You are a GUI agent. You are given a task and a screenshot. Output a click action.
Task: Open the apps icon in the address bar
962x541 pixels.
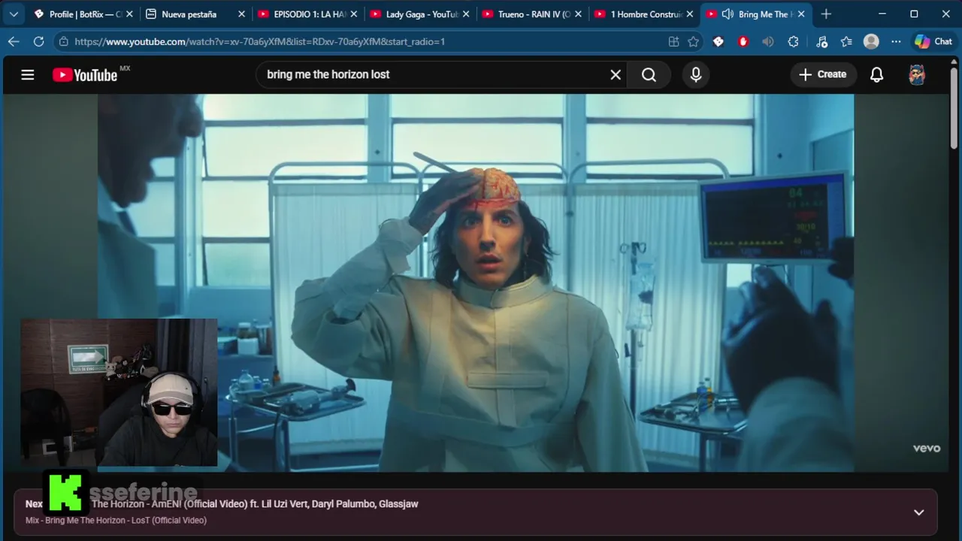(x=673, y=41)
